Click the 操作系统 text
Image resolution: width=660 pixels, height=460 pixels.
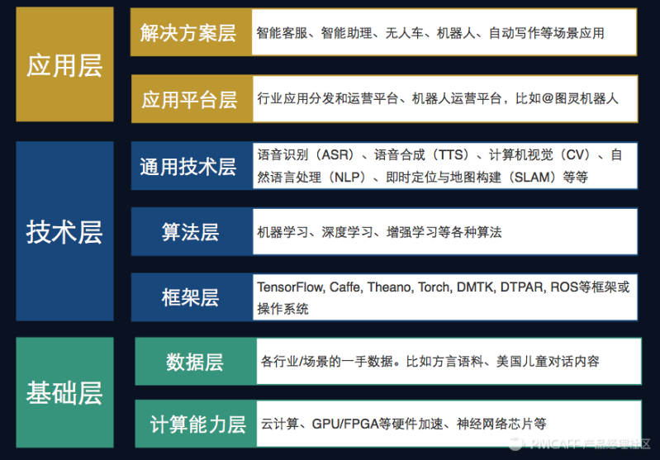click(283, 309)
